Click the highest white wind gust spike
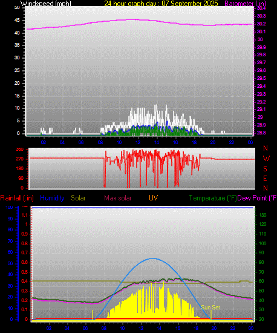277x333 pixels. tap(156, 105)
